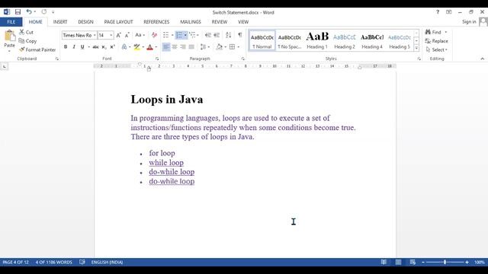Open Word Help question mark
This screenshot has height=274, width=488.
coord(438,12)
